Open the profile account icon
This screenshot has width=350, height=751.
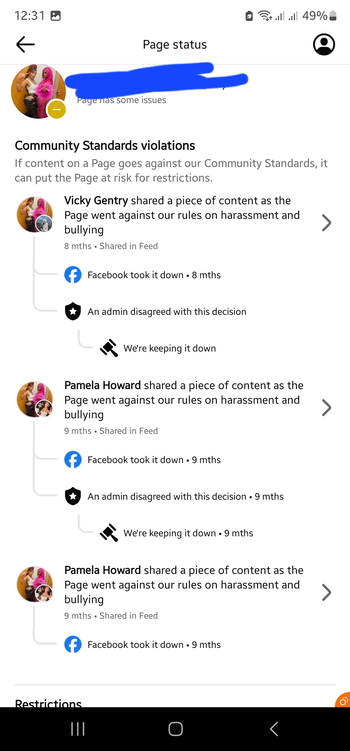(x=324, y=44)
